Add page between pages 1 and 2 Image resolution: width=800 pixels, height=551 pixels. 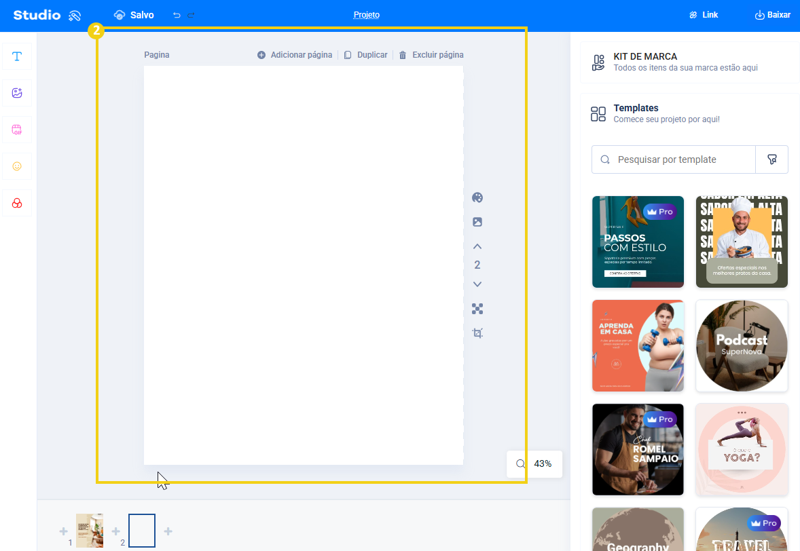coord(116,531)
